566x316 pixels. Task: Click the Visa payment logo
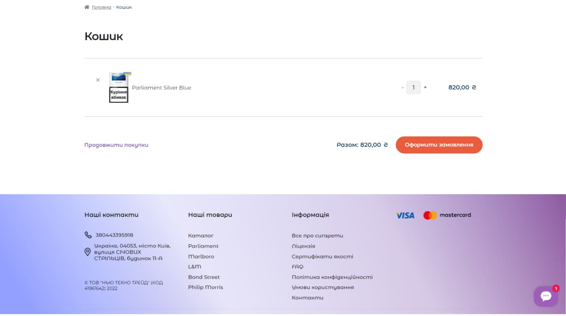405,215
